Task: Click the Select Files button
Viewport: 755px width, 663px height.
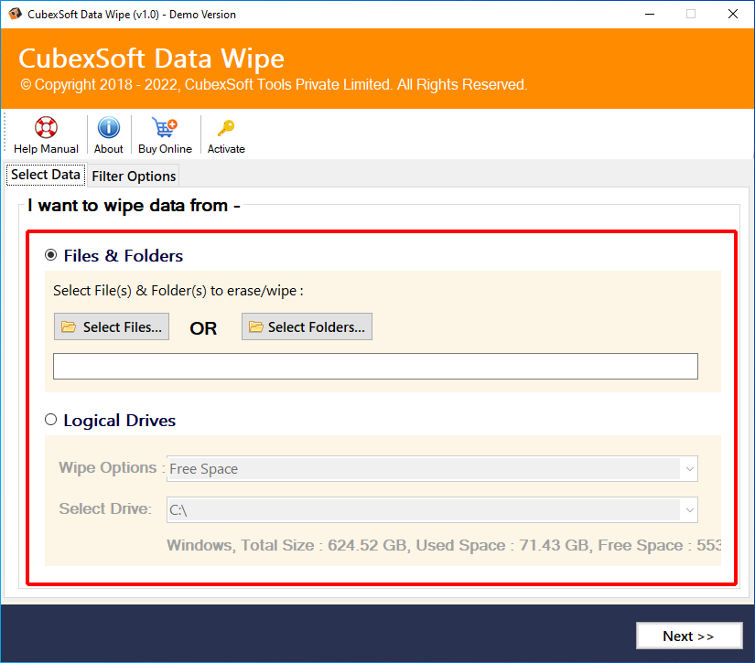Action: (111, 326)
